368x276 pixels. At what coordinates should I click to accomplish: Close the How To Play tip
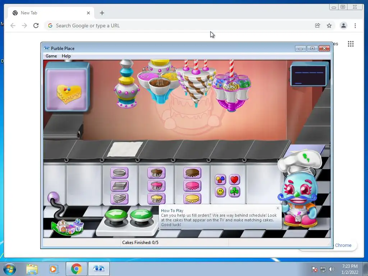click(278, 208)
